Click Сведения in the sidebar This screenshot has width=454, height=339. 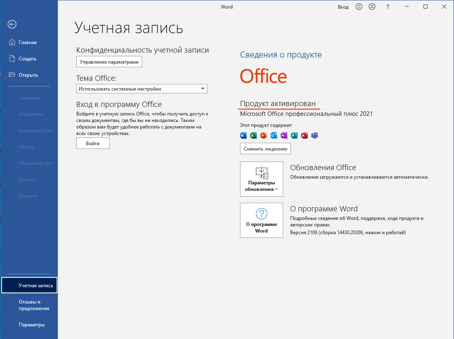(29, 98)
